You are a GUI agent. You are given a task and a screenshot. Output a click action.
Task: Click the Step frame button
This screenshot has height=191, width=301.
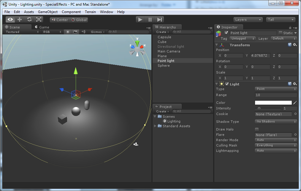[x=159, y=20]
